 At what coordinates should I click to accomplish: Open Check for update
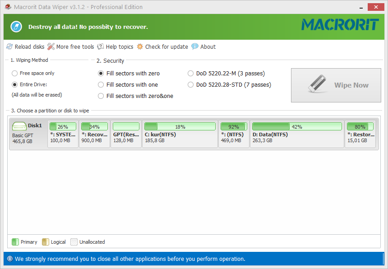[162, 46]
